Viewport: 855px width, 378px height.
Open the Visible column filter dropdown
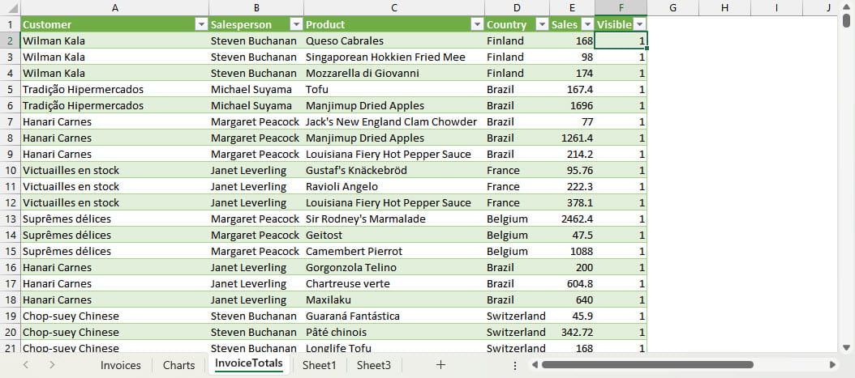(639, 24)
